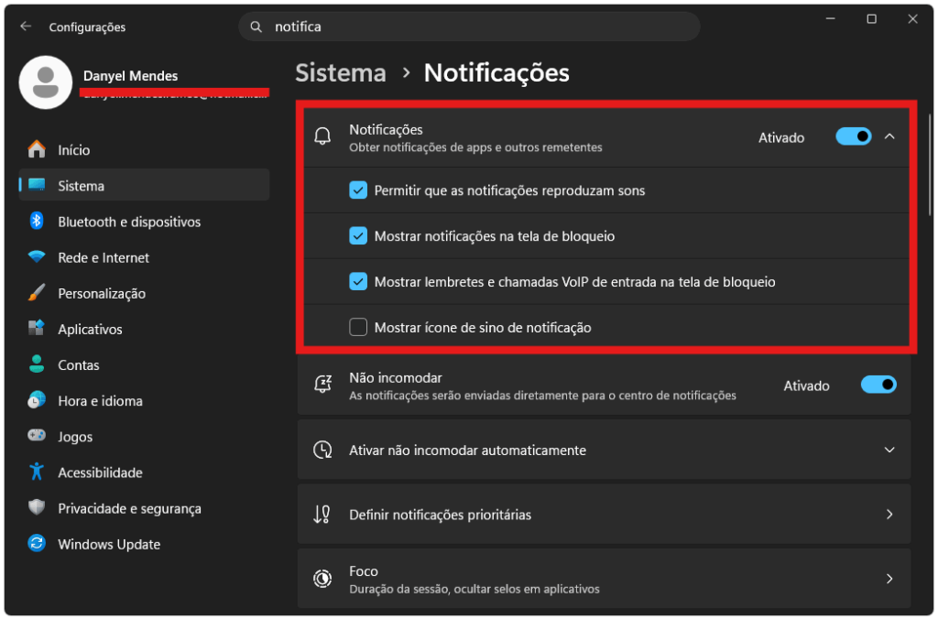Open Rede e Internet settings
Image resolution: width=938 pixels, height=619 pixels.
[144, 257]
